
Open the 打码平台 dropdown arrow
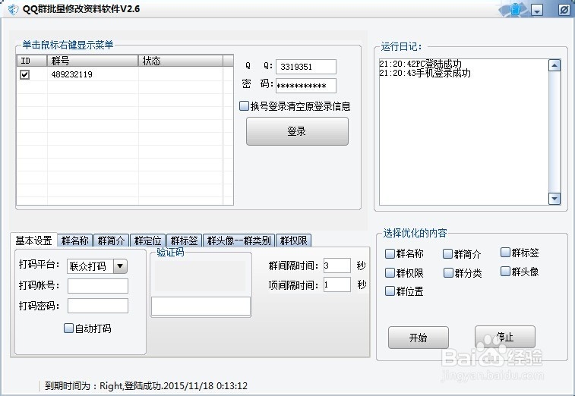pyautogui.click(x=120, y=266)
